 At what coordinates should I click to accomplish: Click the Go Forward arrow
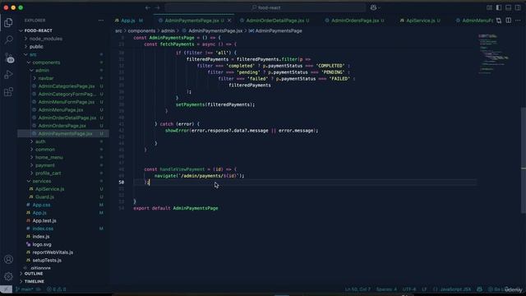coord(157,7)
